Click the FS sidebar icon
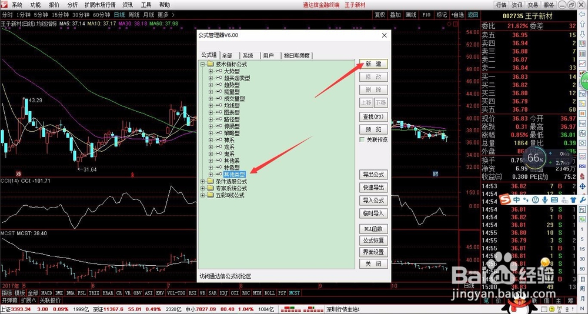This screenshot has height=314, width=588. (582, 209)
